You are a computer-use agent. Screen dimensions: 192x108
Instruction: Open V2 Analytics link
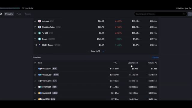pyautogui.click(x=180, y=8)
